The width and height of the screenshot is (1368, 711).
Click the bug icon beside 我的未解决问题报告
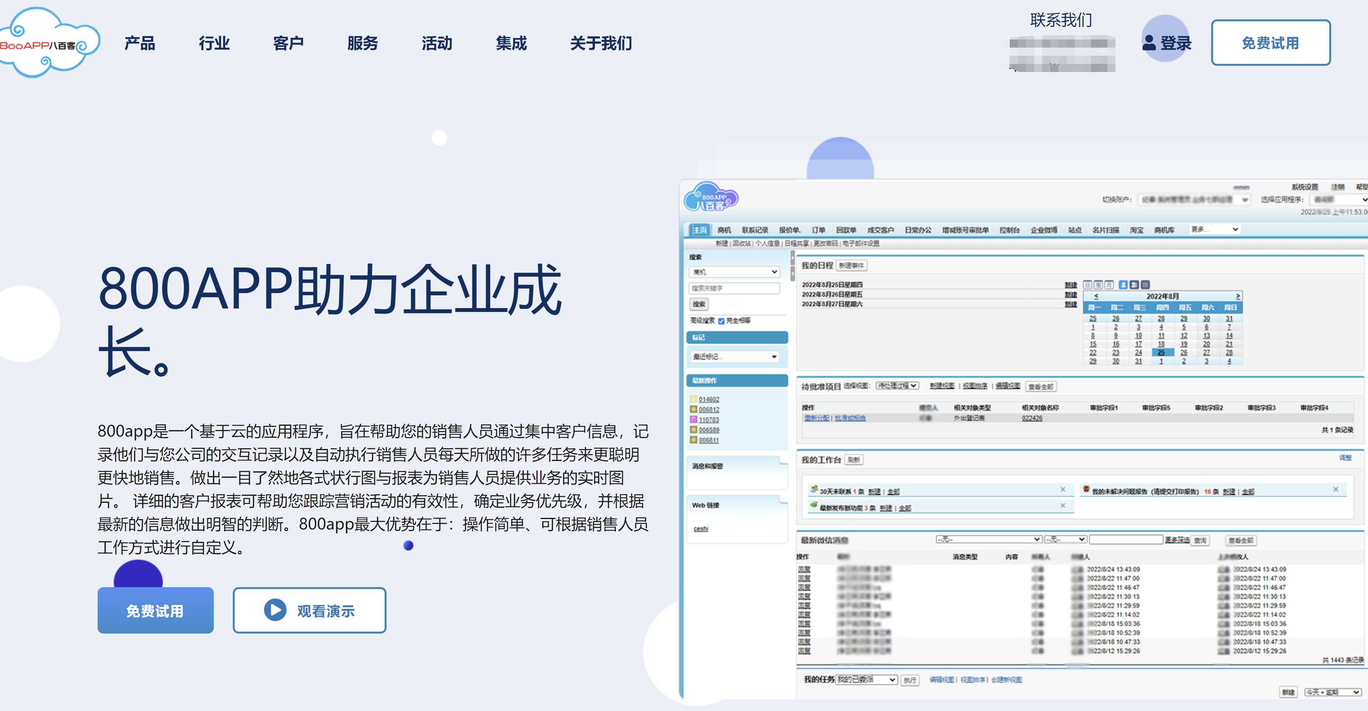(1086, 489)
